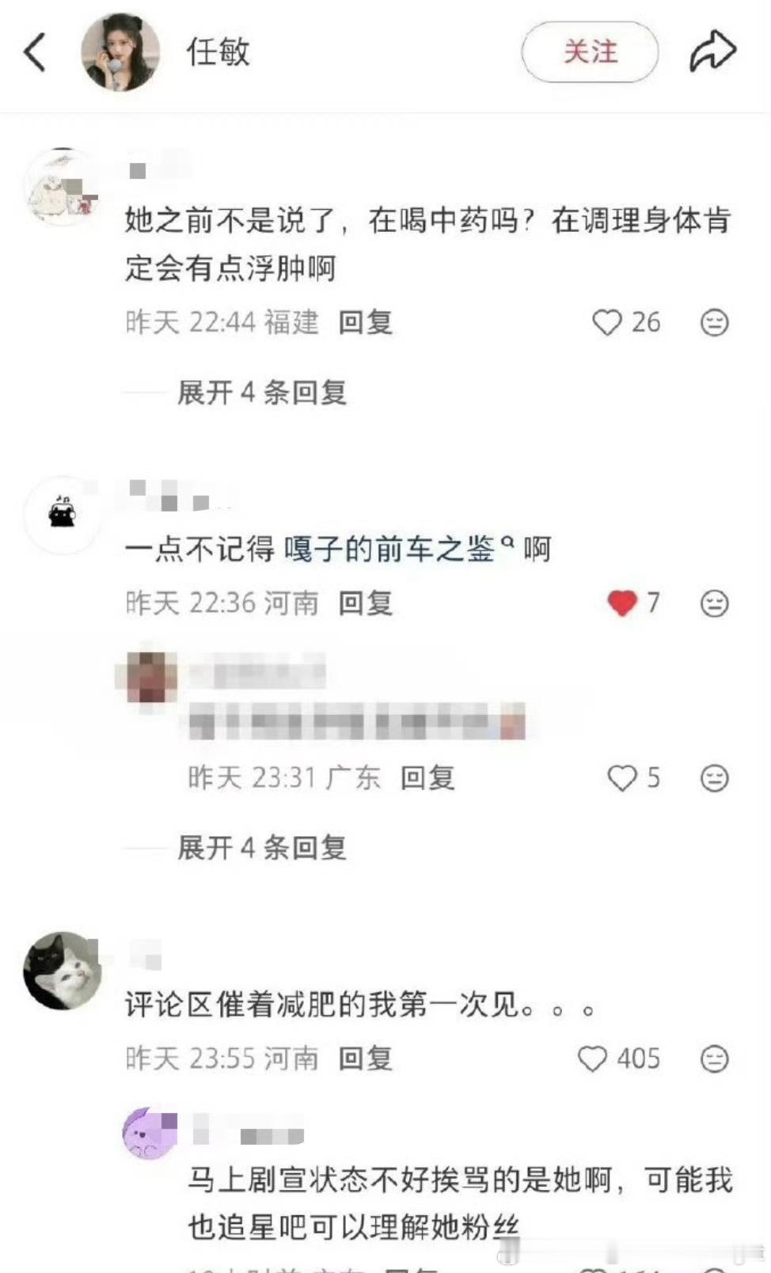This screenshot has height=1273, width=771.
Task: Expand 4 replies under the 福建 comment
Action: (x=262, y=392)
